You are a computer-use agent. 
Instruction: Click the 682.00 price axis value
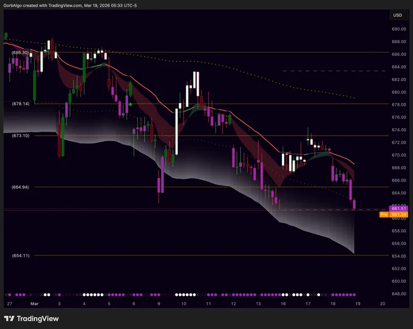click(x=399, y=80)
